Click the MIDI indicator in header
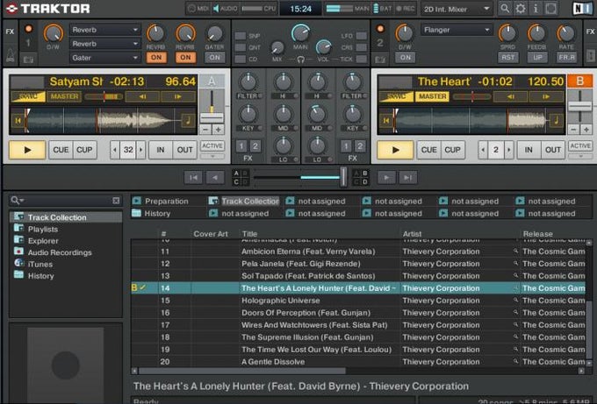The width and height of the screenshot is (597, 404). pos(198,9)
